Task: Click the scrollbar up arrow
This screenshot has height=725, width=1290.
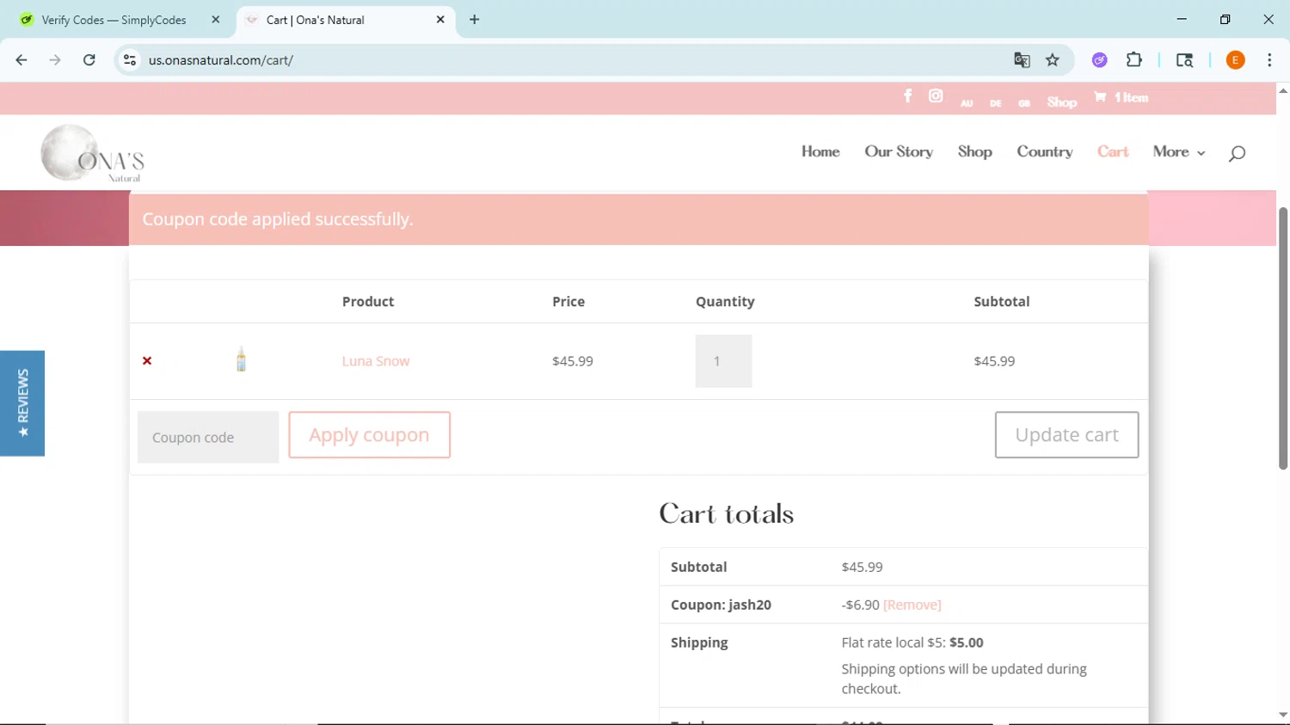Action: 1283,90
